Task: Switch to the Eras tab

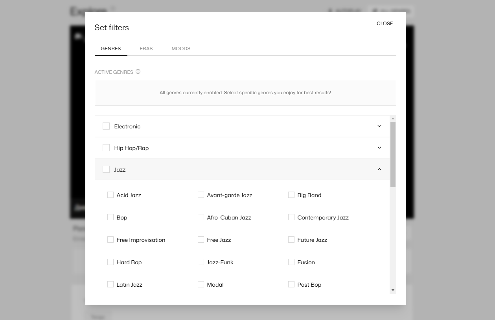Action: click(x=146, y=49)
